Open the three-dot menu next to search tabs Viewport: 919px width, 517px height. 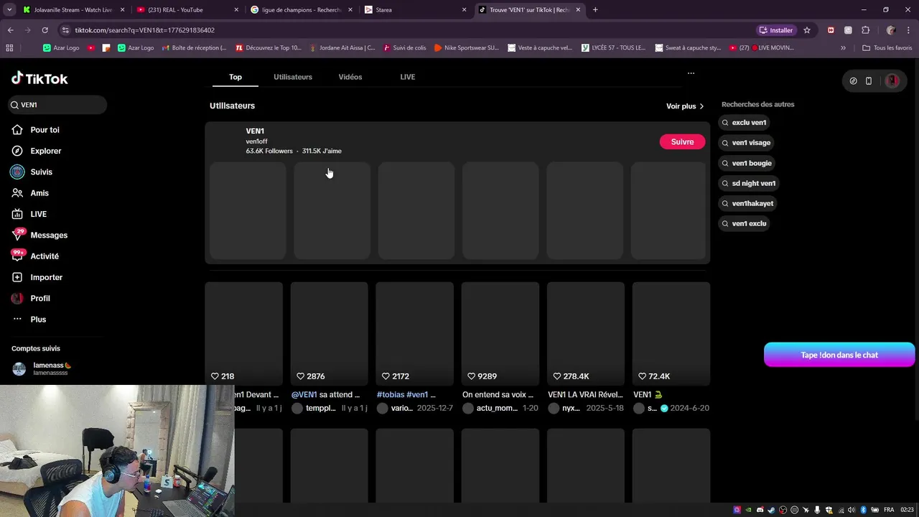point(691,73)
